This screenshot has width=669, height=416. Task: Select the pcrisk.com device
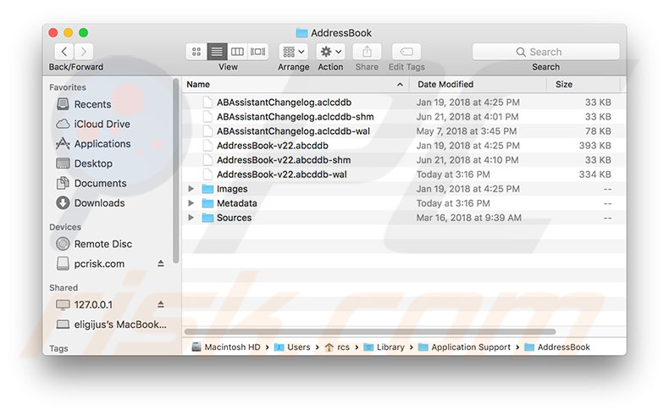click(x=91, y=263)
